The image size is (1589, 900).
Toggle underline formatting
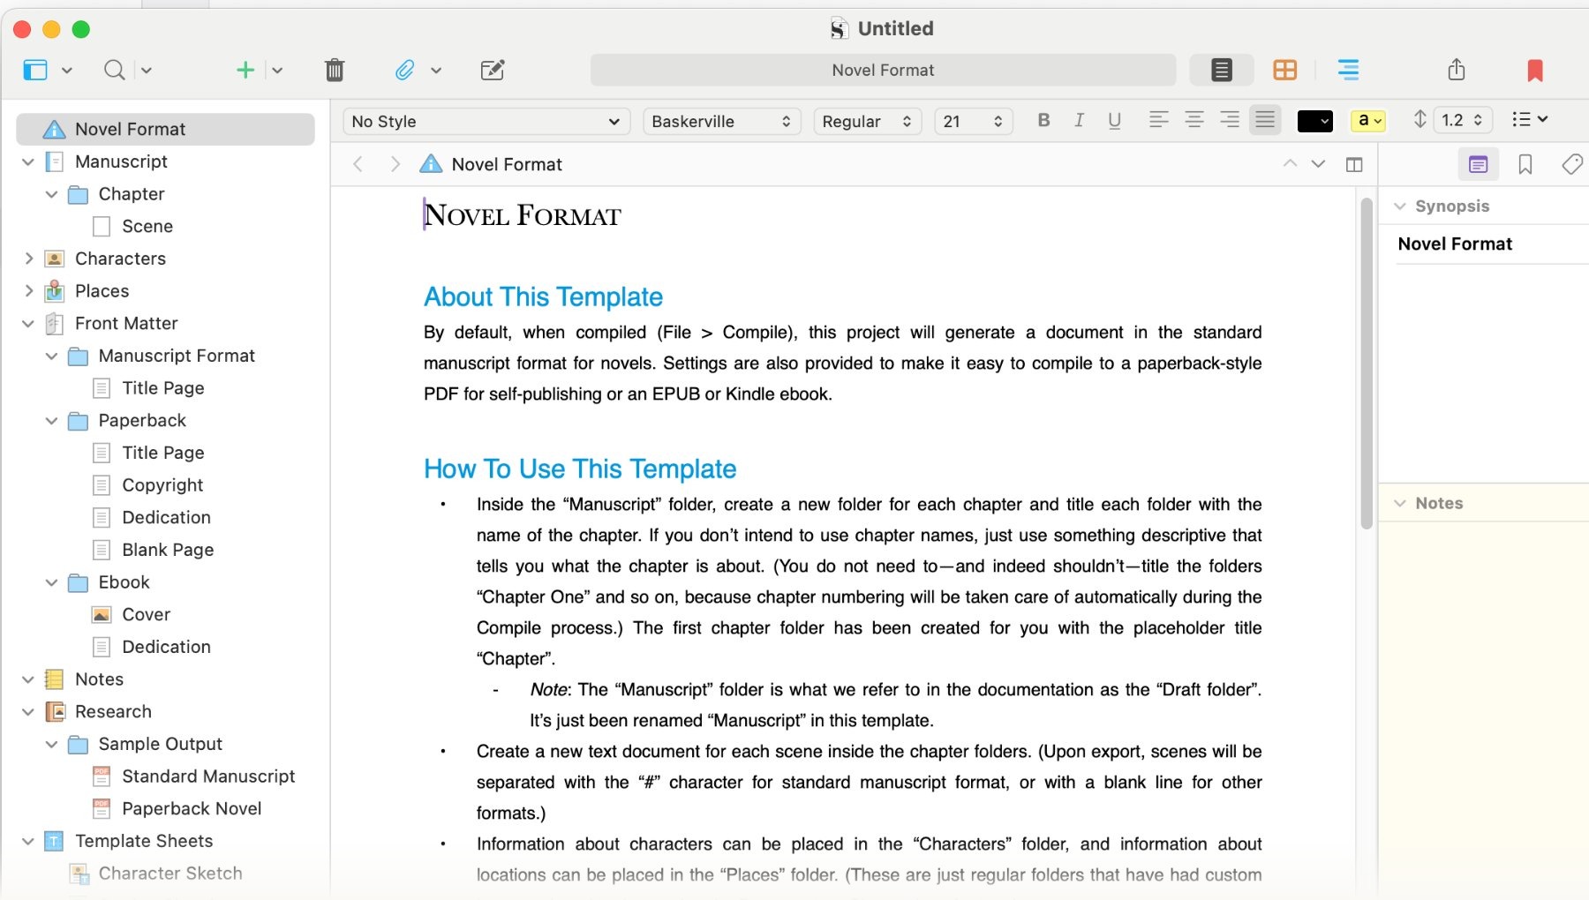(x=1114, y=120)
